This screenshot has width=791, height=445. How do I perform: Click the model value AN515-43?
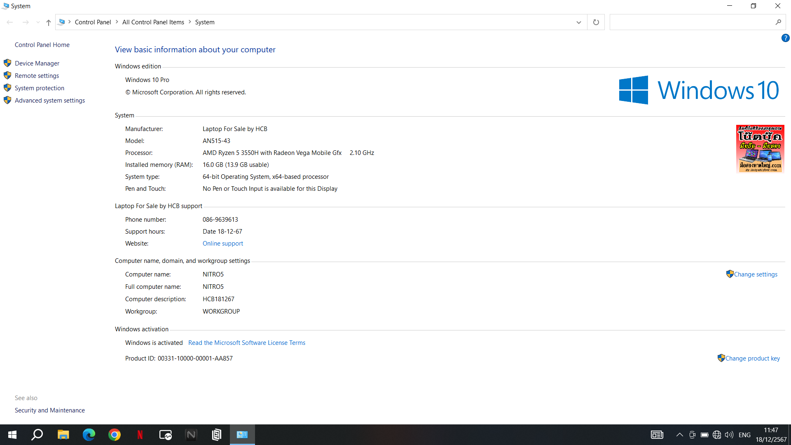[216, 141]
